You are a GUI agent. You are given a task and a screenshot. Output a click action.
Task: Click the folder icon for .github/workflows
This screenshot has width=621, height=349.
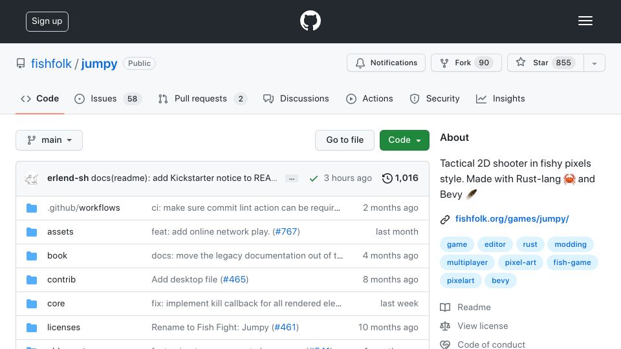(x=32, y=208)
